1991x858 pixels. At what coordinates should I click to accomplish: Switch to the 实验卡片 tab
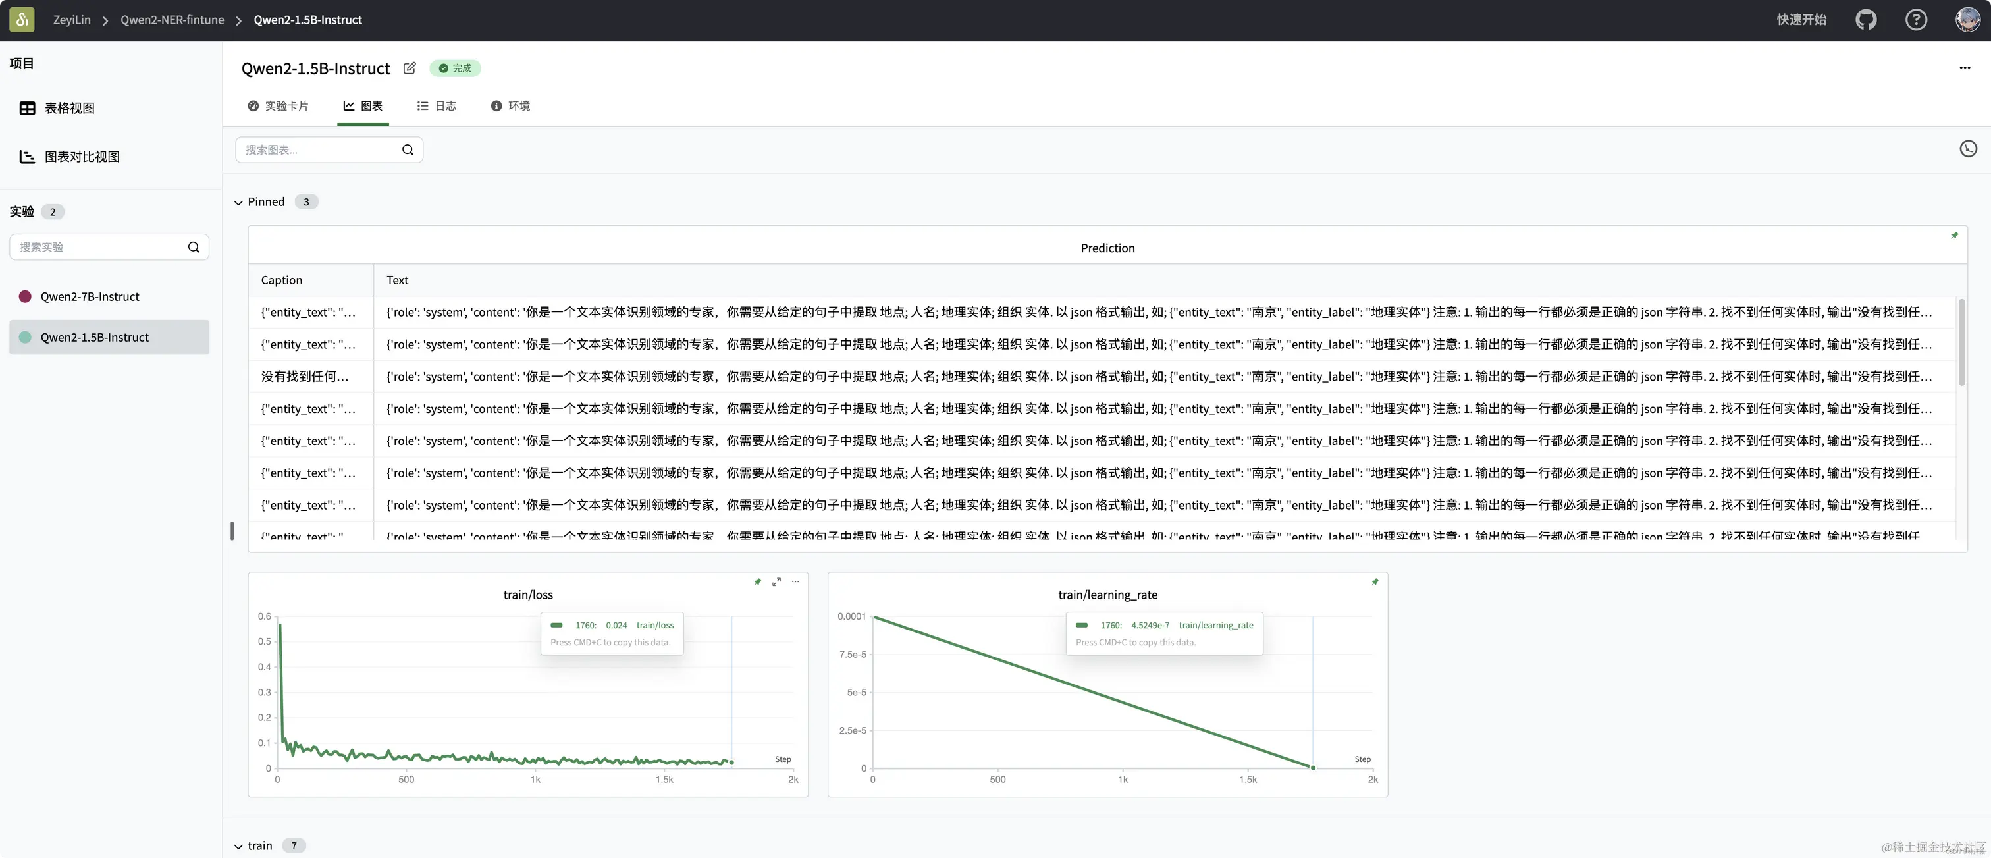[x=277, y=106]
